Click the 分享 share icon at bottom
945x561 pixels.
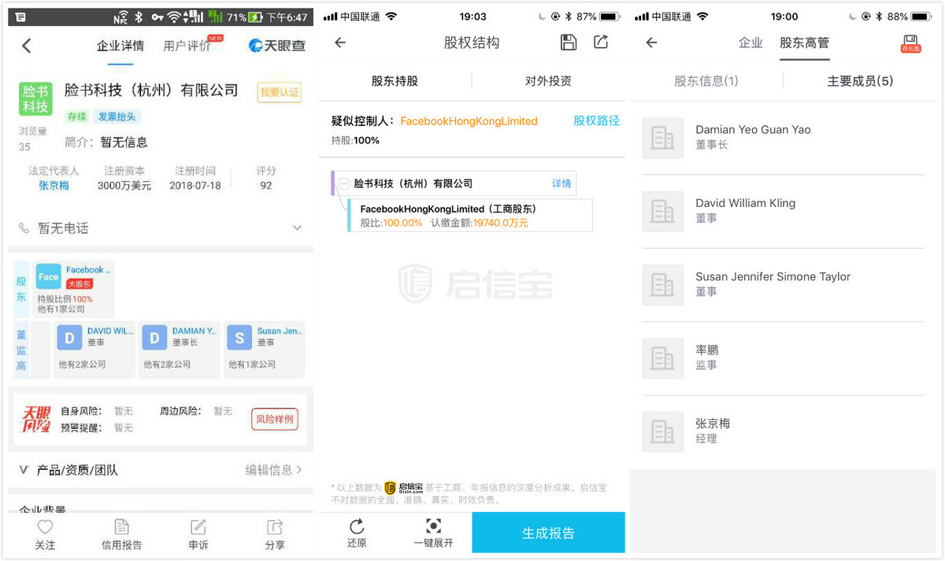click(275, 527)
